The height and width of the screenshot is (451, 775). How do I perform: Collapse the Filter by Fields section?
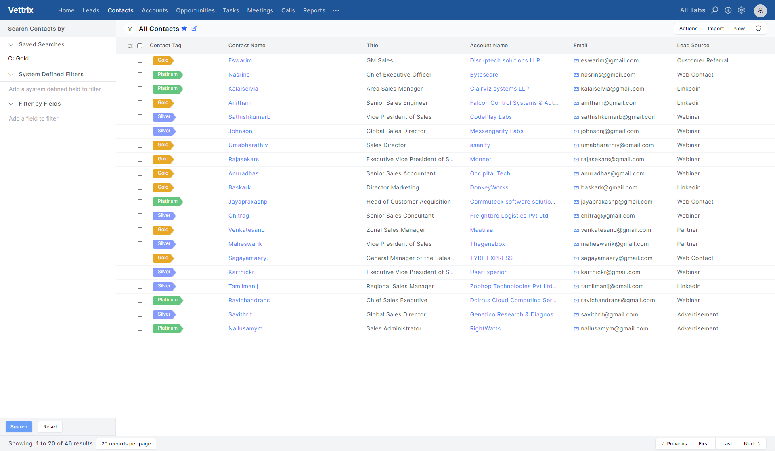[11, 104]
